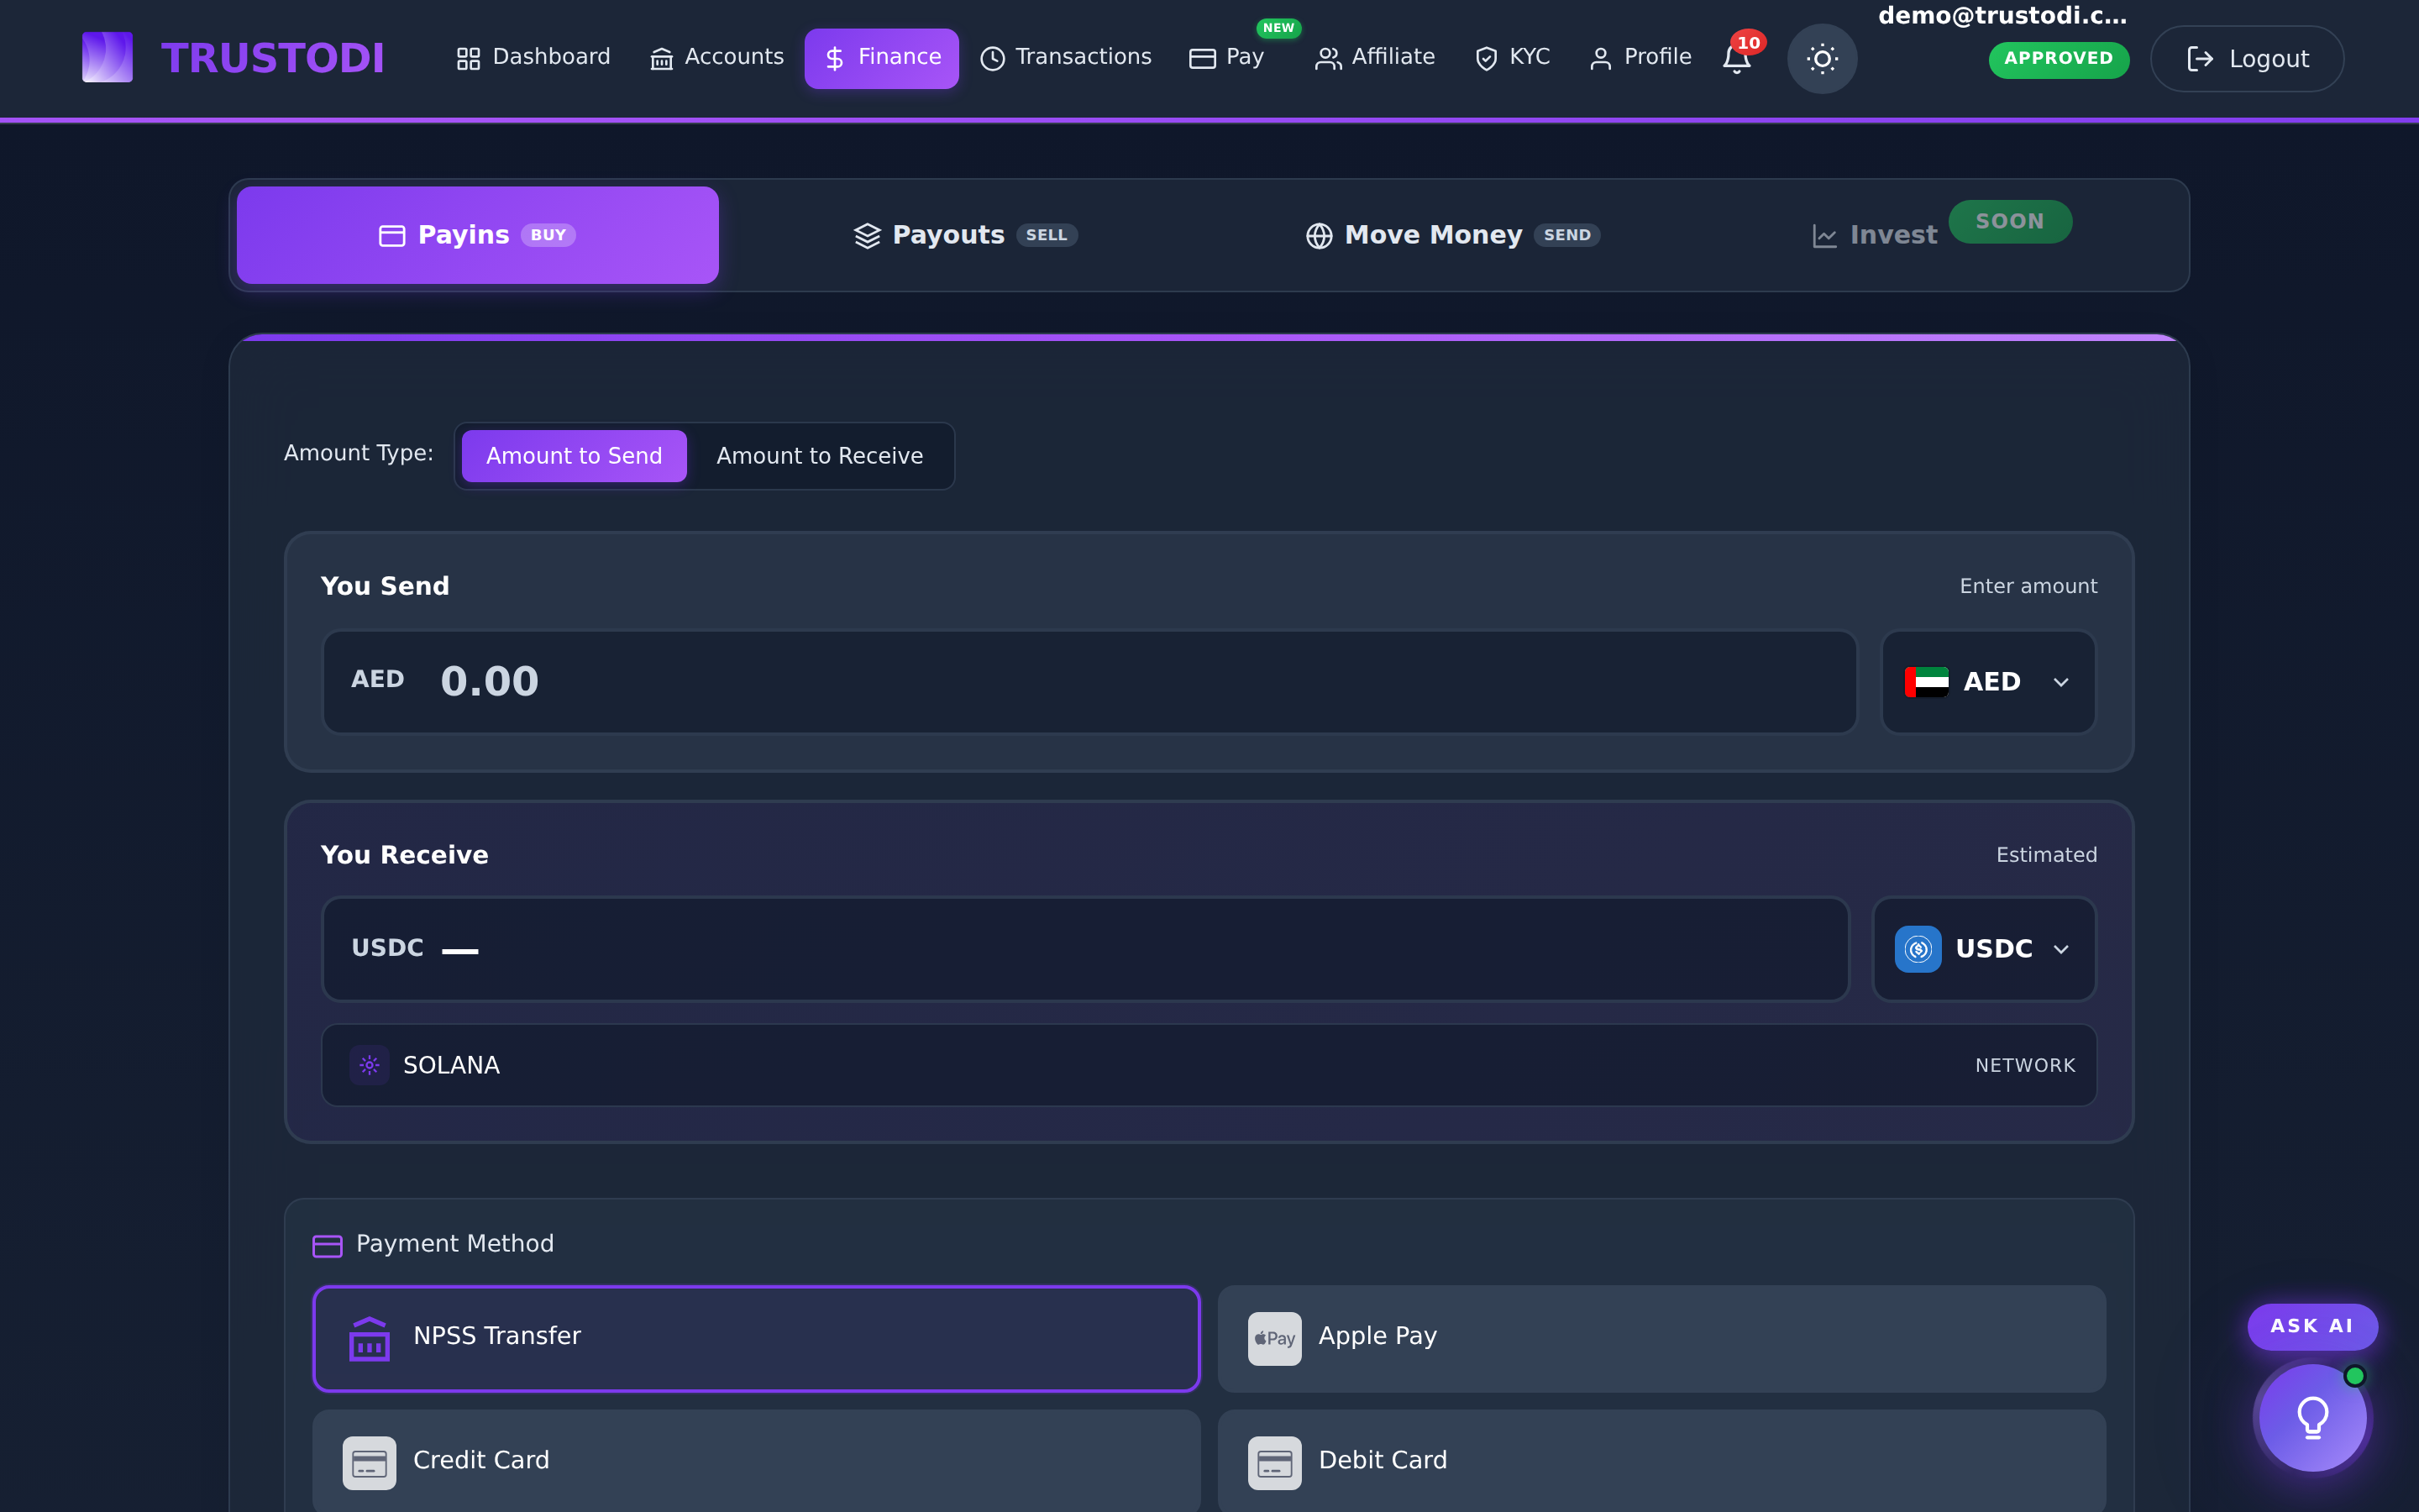The height and width of the screenshot is (1512, 2419).
Task: Open the Ask AI lightbulb assistant
Action: 2313,1417
